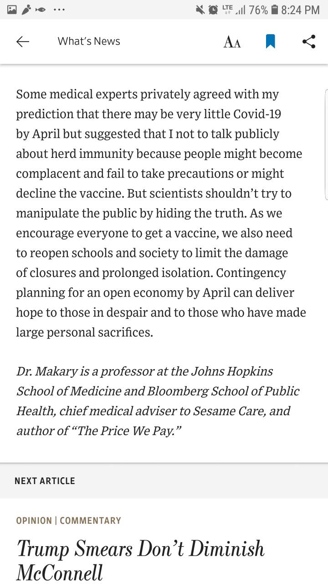Tap the share icon

pyautogui.click(x=309, y=42)
